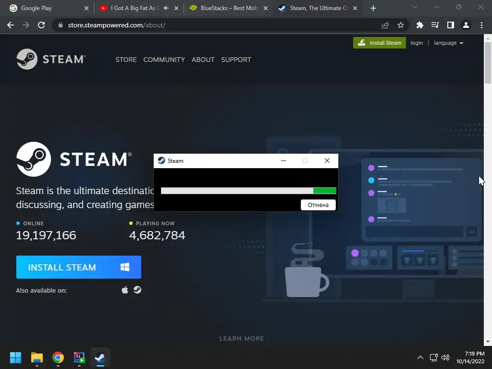Click the green Install Steam header button
Image resolution: width=492 pixels, height=369 pixels.
click(x=380, y=43)
